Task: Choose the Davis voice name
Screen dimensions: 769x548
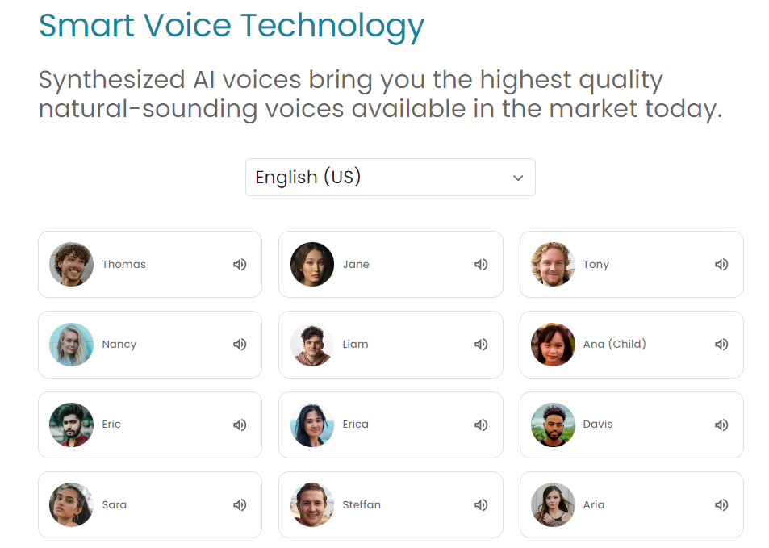Action: point(597,425)
